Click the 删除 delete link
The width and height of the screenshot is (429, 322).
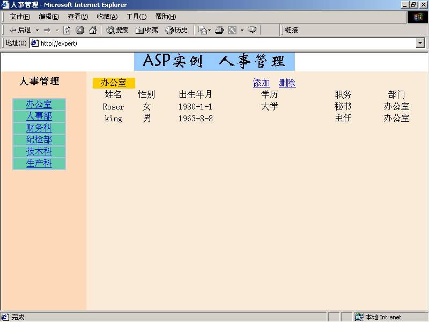pyautogui.click(x=287, y=83)
